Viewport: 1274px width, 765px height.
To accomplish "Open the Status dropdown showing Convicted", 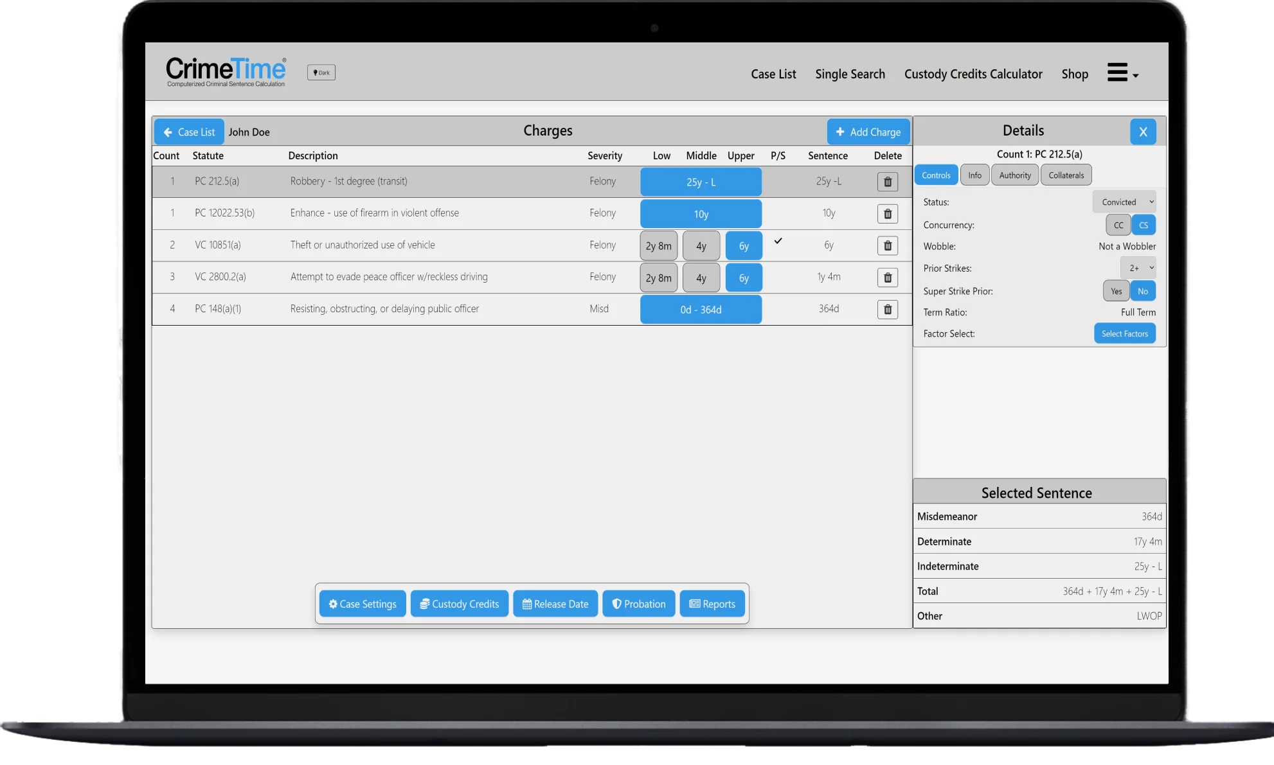I will coord(1124,202).
